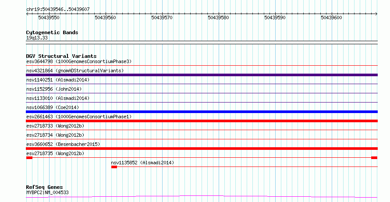Open variant esv2718735 (Wong2012b)
This screenshot has height=202, width=390.
(x=55, y=153)
